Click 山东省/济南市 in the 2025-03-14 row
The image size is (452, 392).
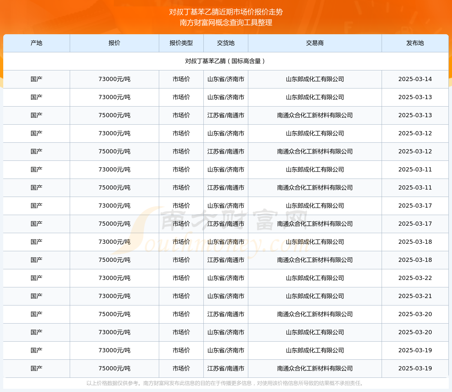(226, 79)
